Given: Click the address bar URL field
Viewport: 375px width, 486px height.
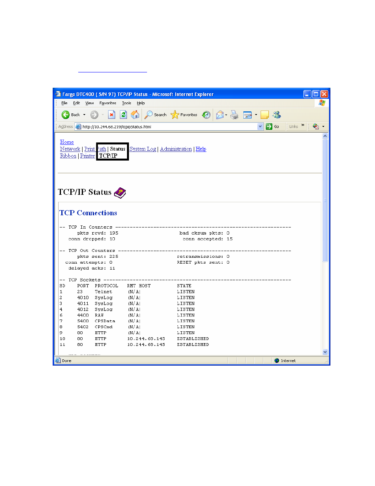Looking at the screenshot, I should pos(169,127).
